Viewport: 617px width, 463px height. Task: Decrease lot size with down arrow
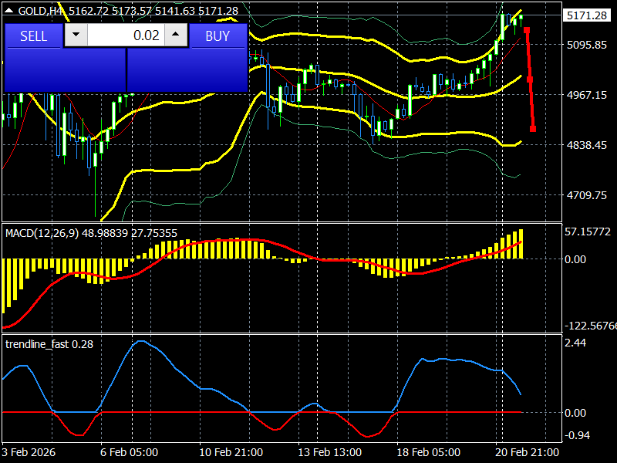point(76,35)
